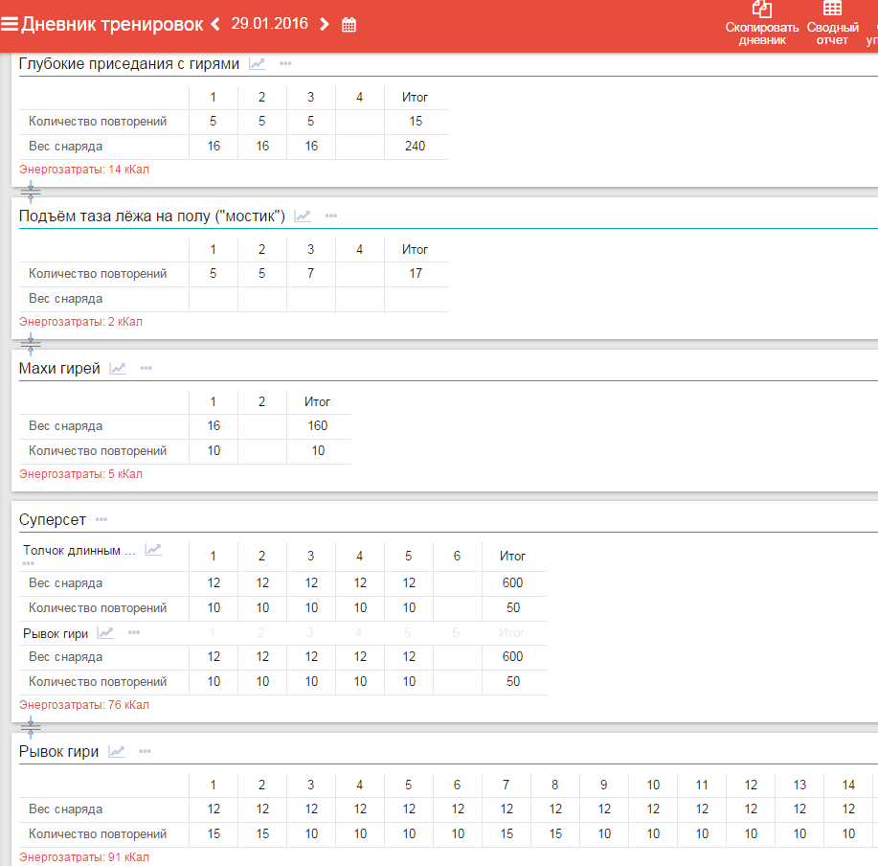Show chart for Рывок гири inside Суперсет
Screen dimensions: 878x866
click(105, 632)
